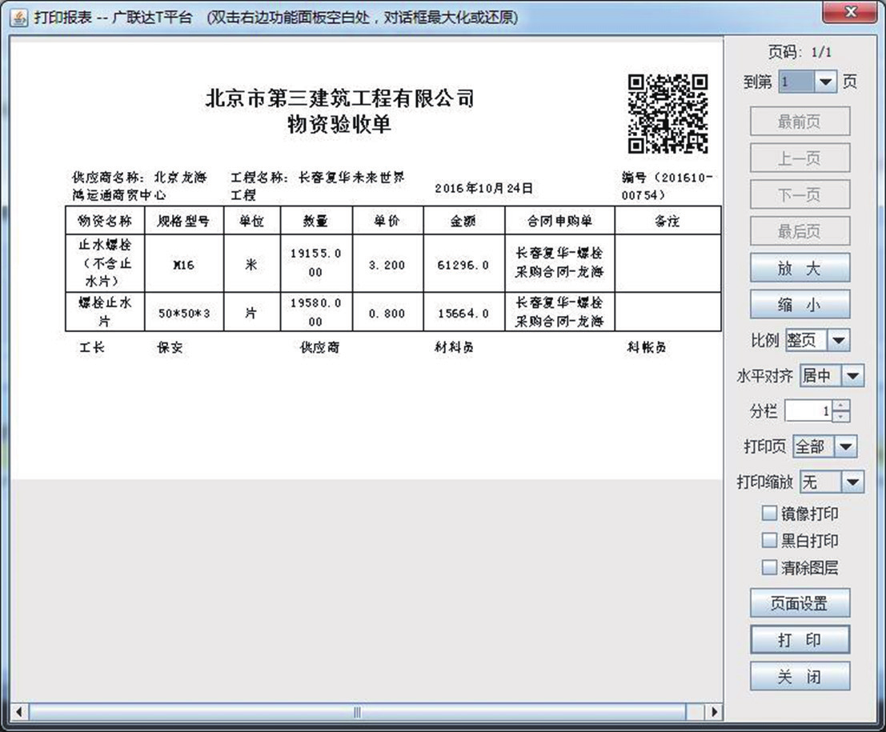Click the horizontal scrollbar right arrow
The height and width of the screenshot is (732, 886).
(713, 711)
